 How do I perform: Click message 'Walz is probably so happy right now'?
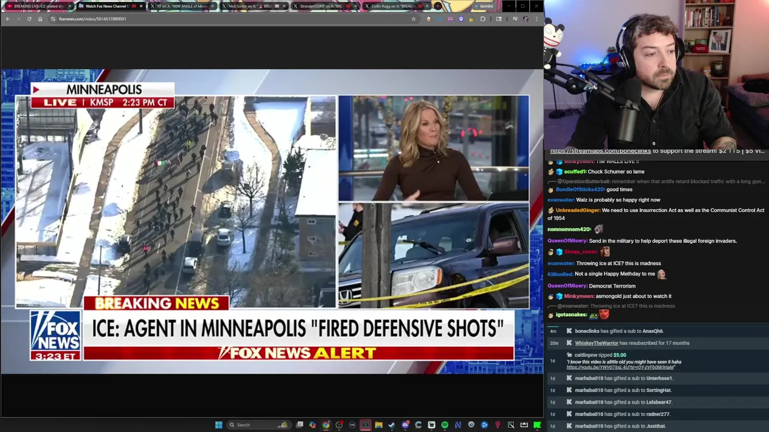coord(618,200)
